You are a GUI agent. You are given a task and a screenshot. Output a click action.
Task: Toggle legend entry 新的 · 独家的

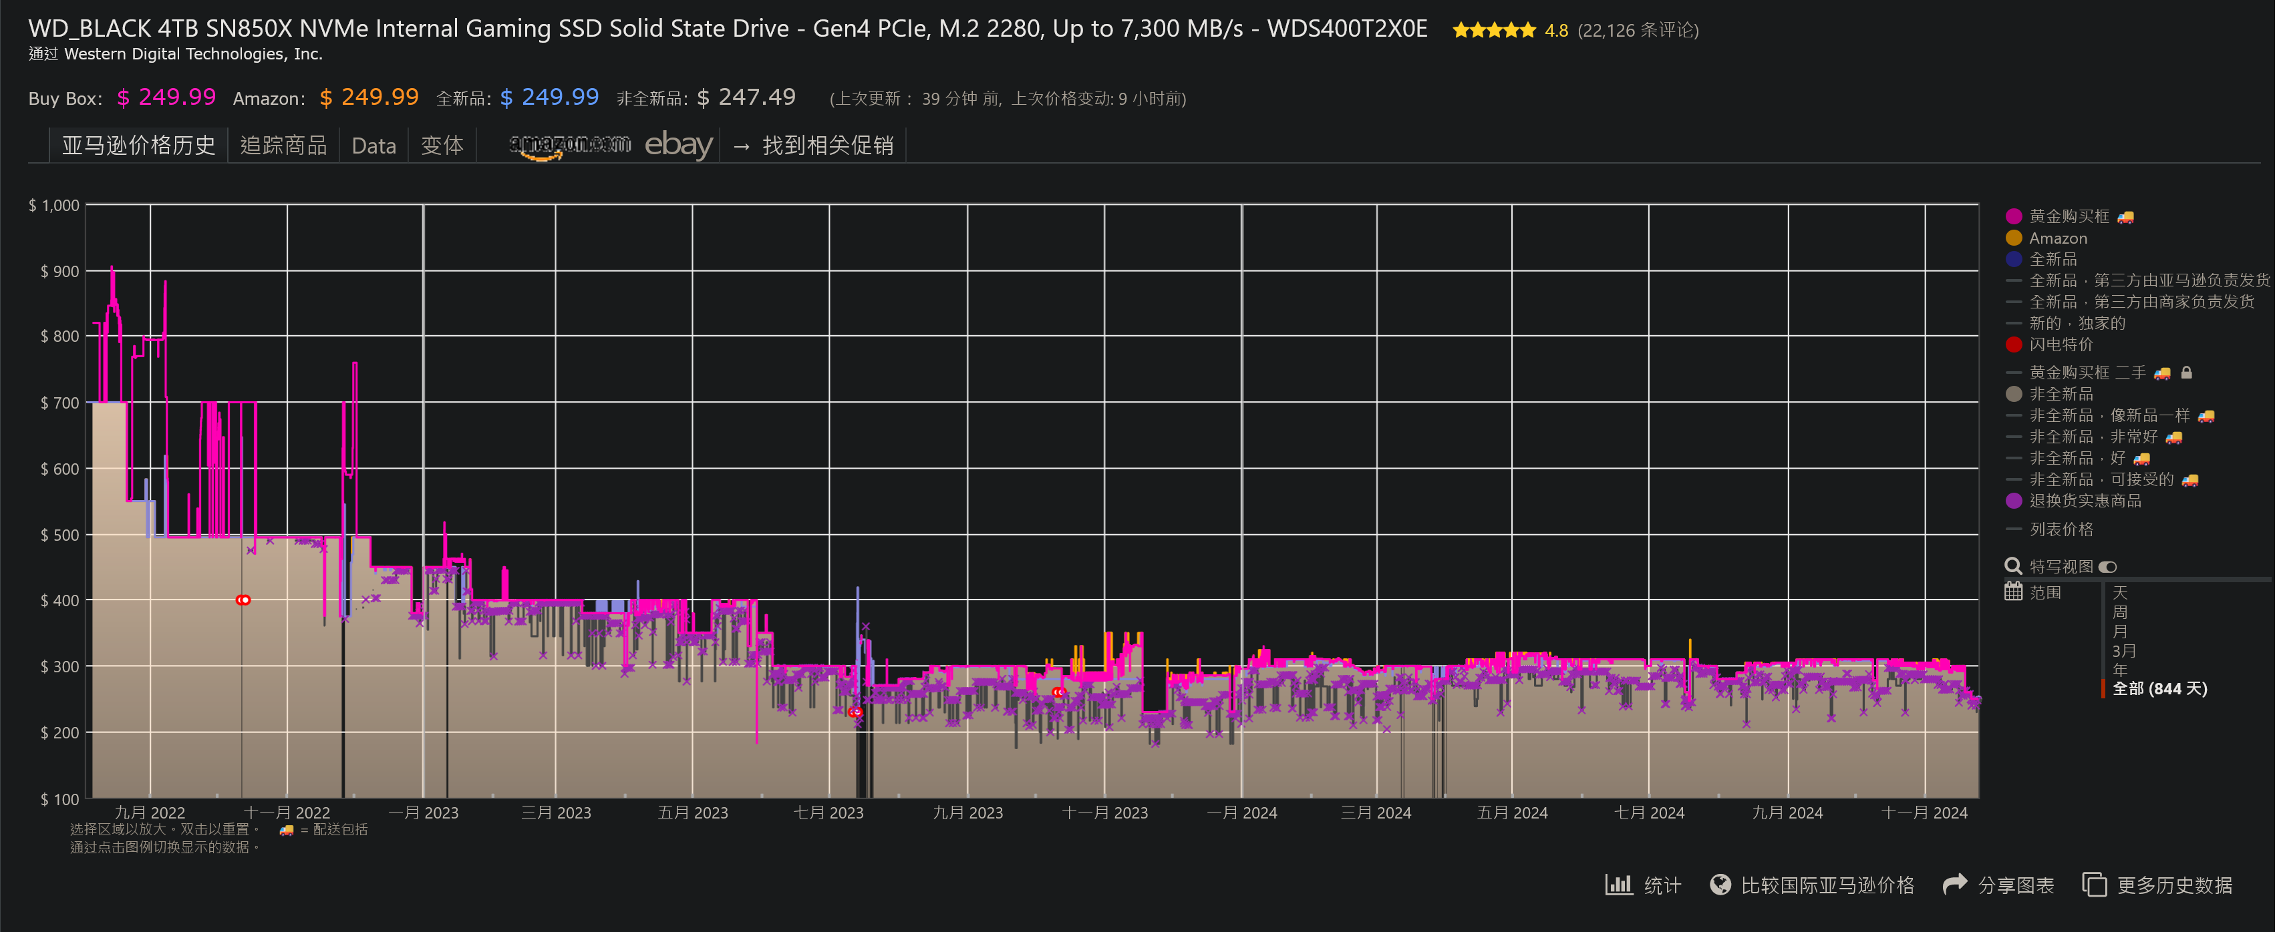[x=2065, y=323]
